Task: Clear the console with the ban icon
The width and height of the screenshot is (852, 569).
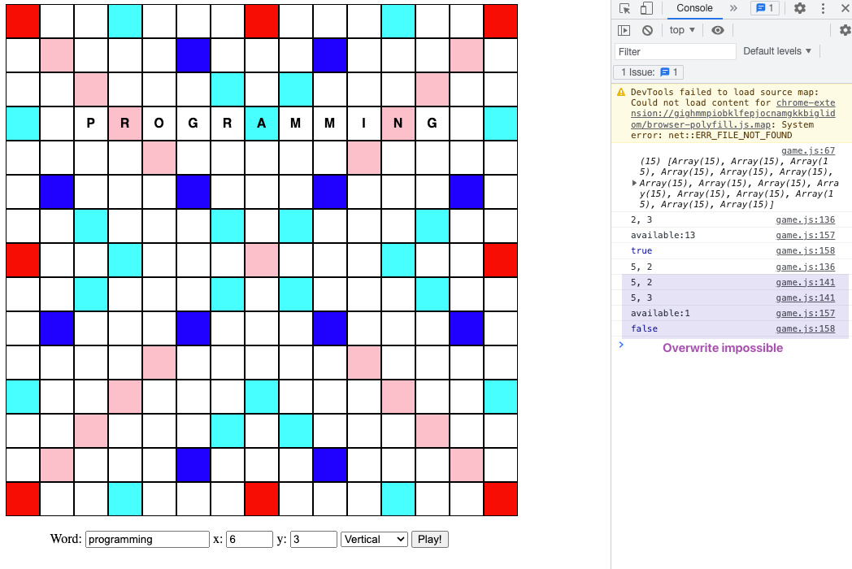Action: point(647,30)
